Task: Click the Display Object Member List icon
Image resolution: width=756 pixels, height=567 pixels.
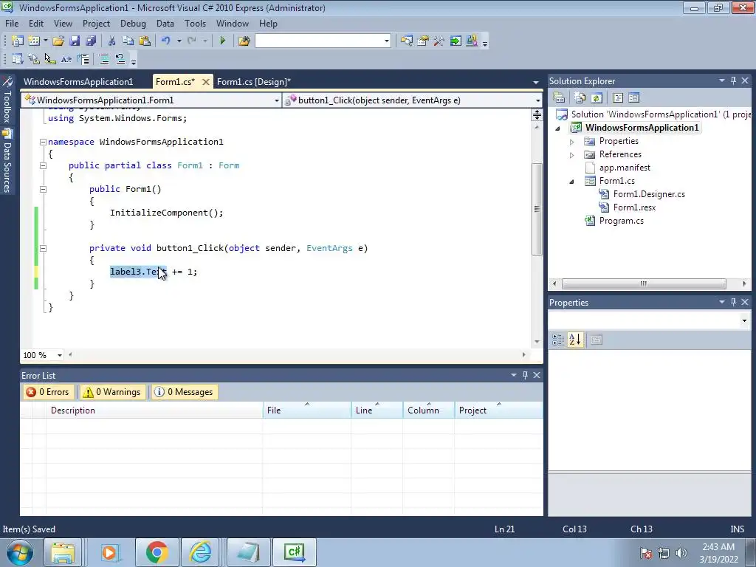Action: pyautogui.click(x=18, y=59)
